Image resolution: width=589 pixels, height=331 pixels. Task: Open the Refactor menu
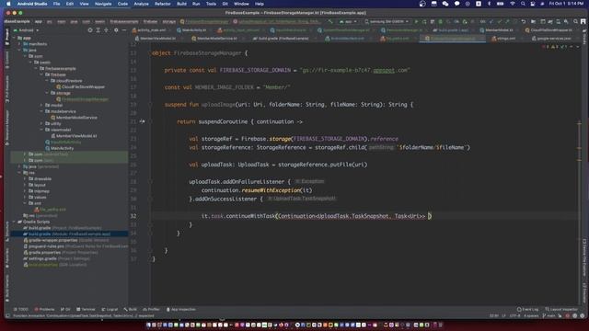(x=163, y=4)
